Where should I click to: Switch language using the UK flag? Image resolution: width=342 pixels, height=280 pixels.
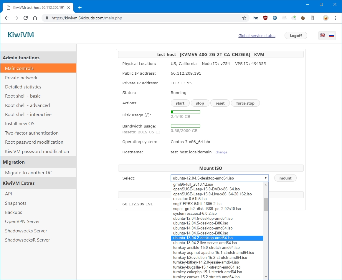323,36
